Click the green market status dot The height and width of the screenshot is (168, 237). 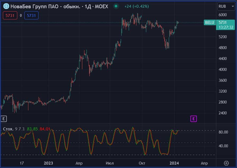tap(116, 6)
